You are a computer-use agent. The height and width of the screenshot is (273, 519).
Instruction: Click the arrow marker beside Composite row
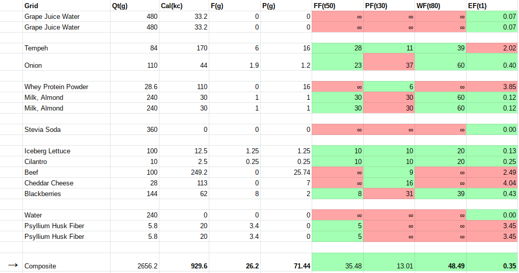[x=13, y=265]
